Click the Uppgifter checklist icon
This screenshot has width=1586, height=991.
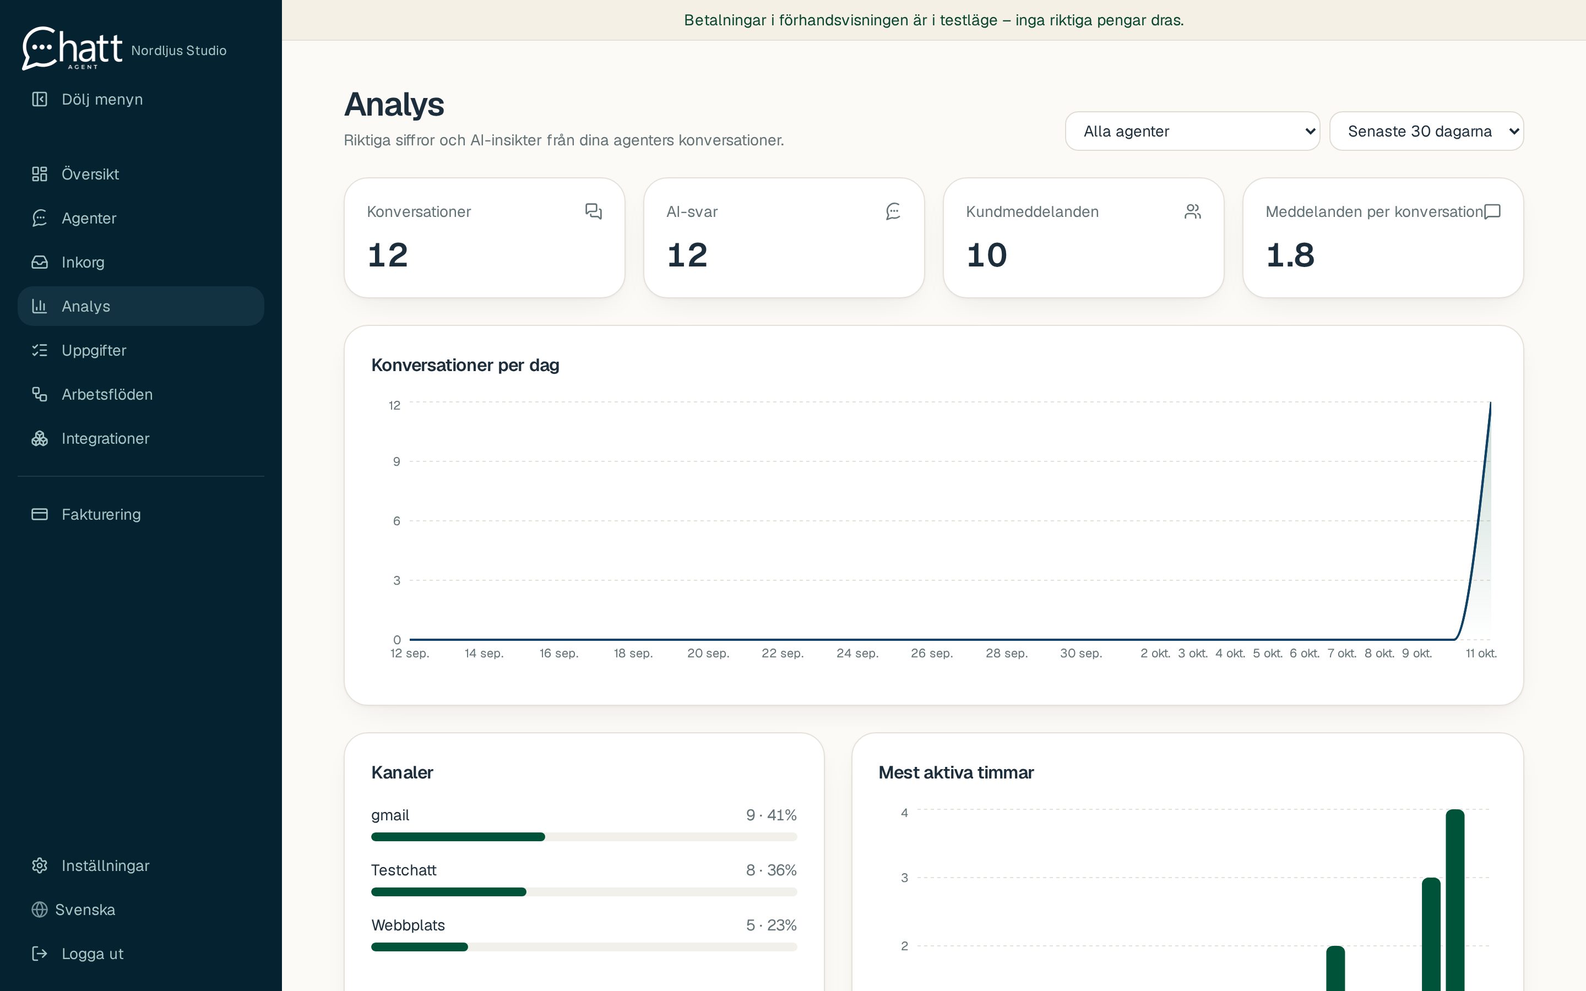39,350
